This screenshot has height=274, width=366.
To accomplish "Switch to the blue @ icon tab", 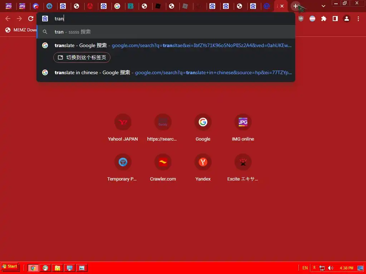I will tap(267, 6).
